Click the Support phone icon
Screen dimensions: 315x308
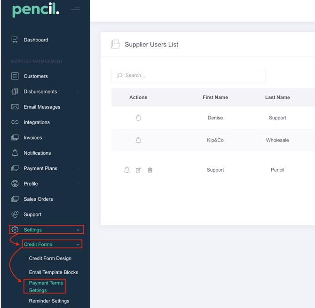[15, 214]
